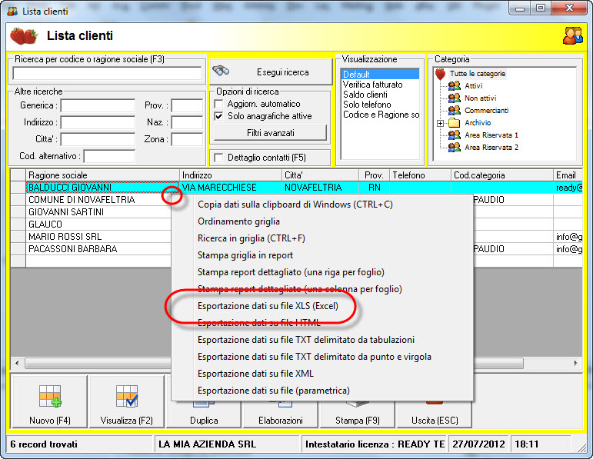Click the binoculars icon on Esegui ricerca

[x=221, y=71]
